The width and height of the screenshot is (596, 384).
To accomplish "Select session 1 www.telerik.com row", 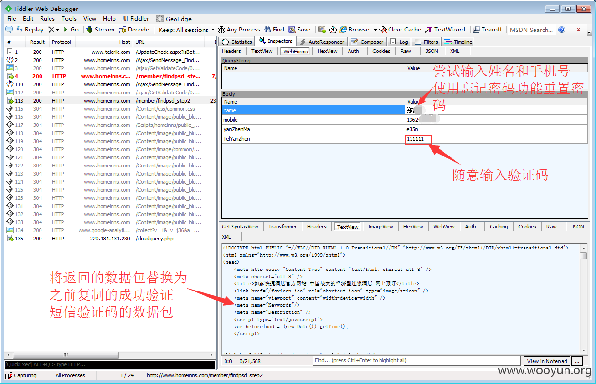I will coord(111,52).
